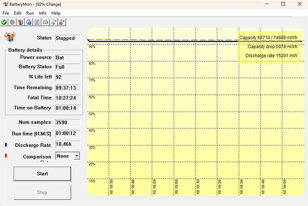Click the % Life left field showing 92
Viewport: 308px width, 206px height.
coord(68,77)
